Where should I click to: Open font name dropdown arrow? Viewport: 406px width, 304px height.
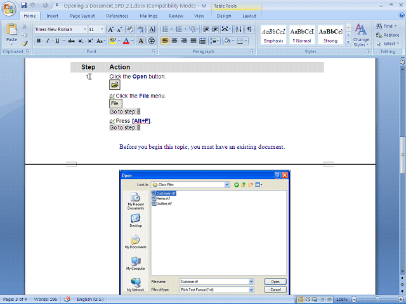tap(84, 29)
